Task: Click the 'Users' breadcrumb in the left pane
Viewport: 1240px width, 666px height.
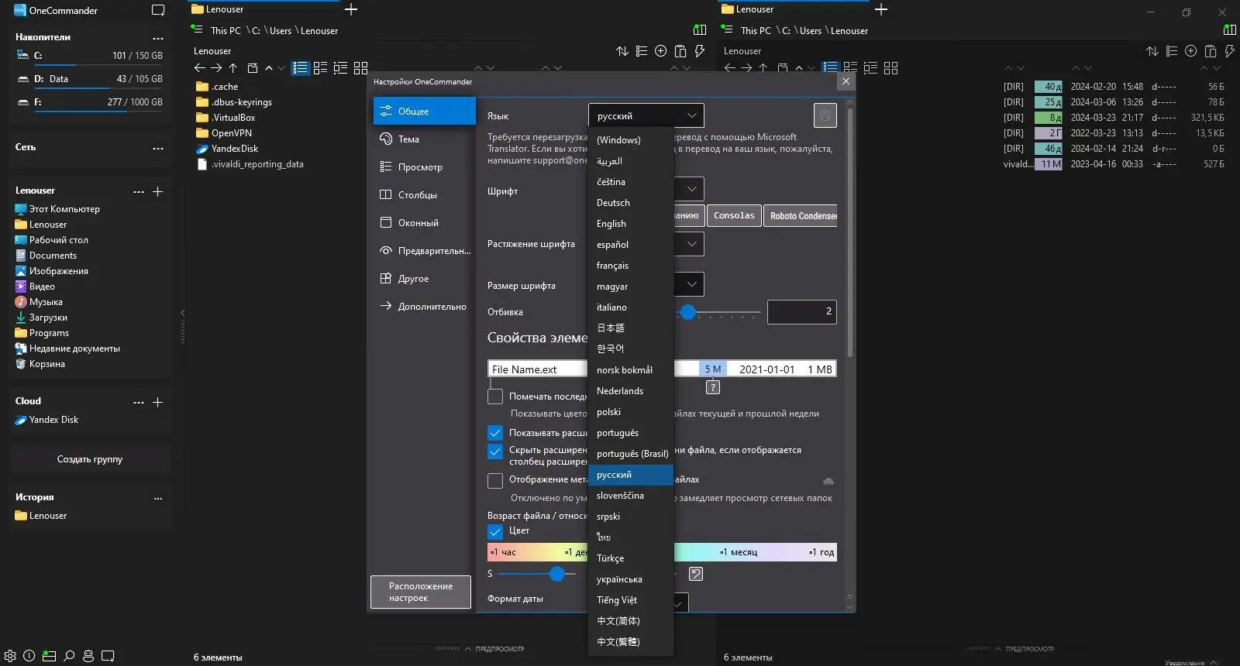Action: click(x=281, y=31)
